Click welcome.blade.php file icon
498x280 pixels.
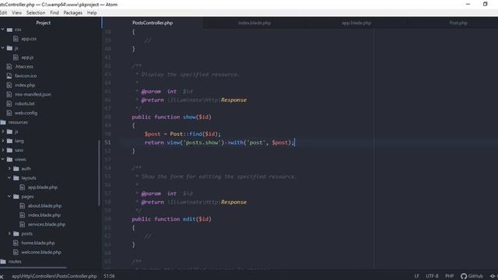(16, 252)
